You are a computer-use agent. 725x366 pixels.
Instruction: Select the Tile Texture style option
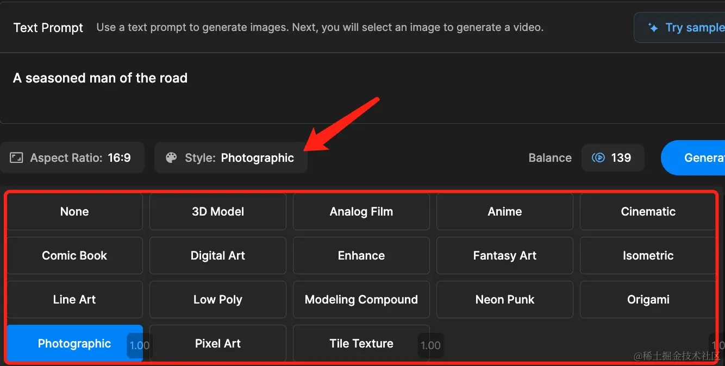coord(361,343)
